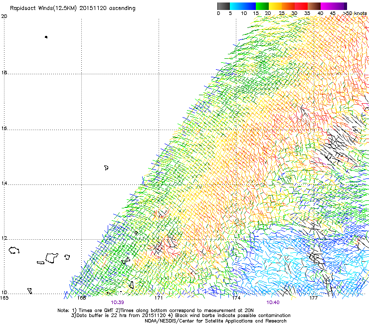369x324 pixels.
Task: Click the latitude axis label '12'
Action: tap(4, 238)
